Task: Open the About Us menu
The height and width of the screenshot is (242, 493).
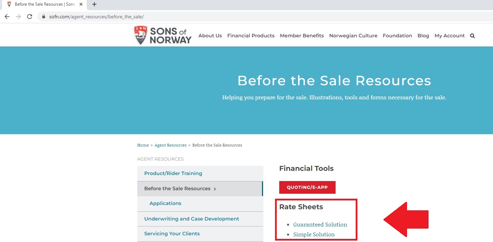Action: pos(210,36)
